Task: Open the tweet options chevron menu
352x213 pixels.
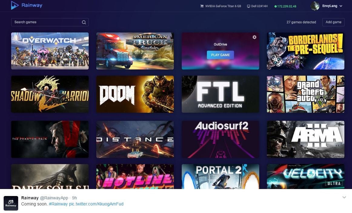Action: tap(344, 198)
